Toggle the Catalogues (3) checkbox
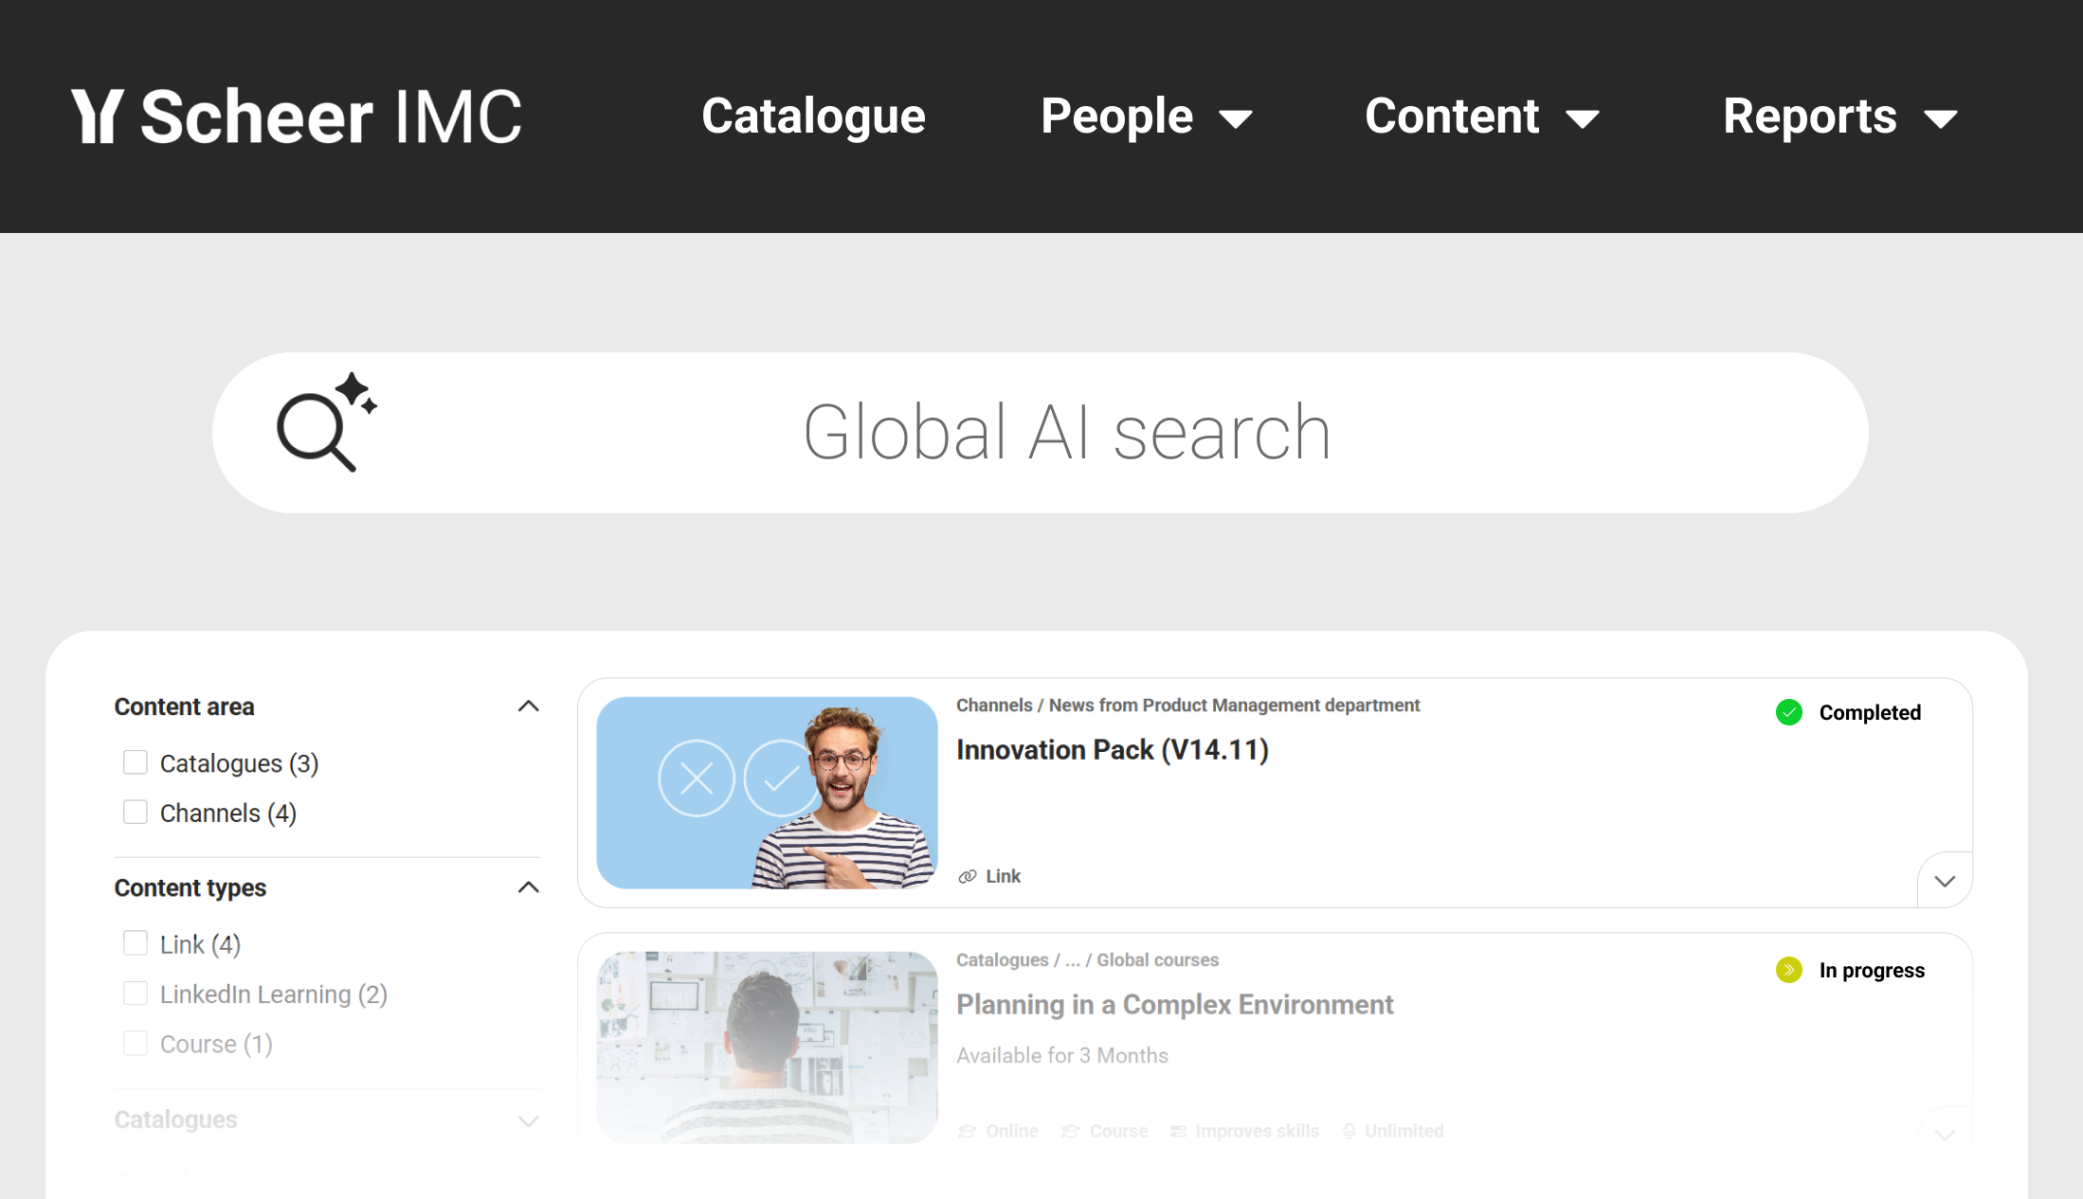 [136, 762]
